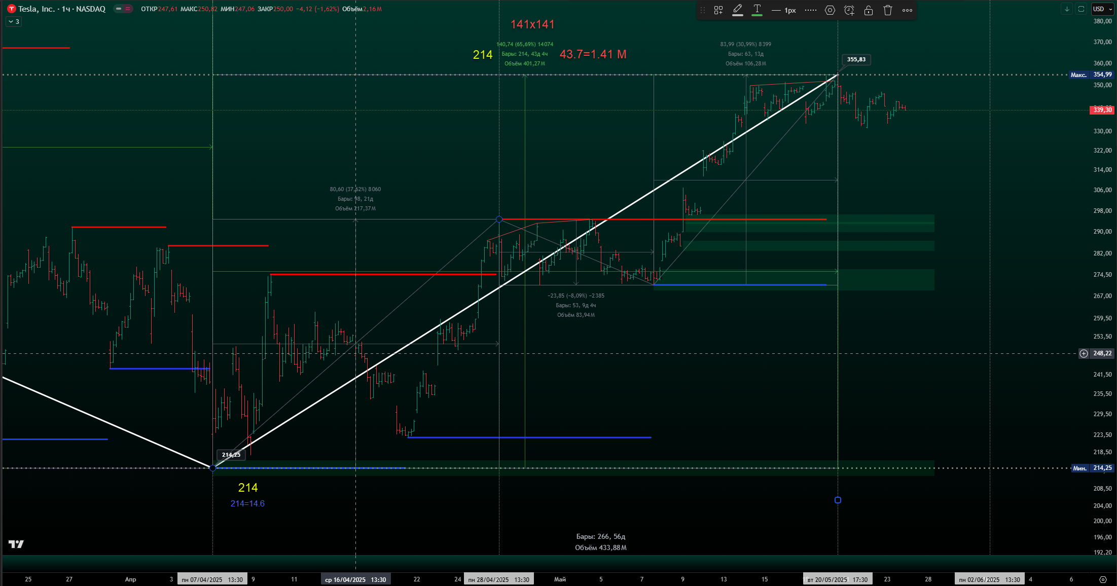Click the Макс. 354,99 price label
This screenshot has height=586, width=1117.
point(1091,75)
